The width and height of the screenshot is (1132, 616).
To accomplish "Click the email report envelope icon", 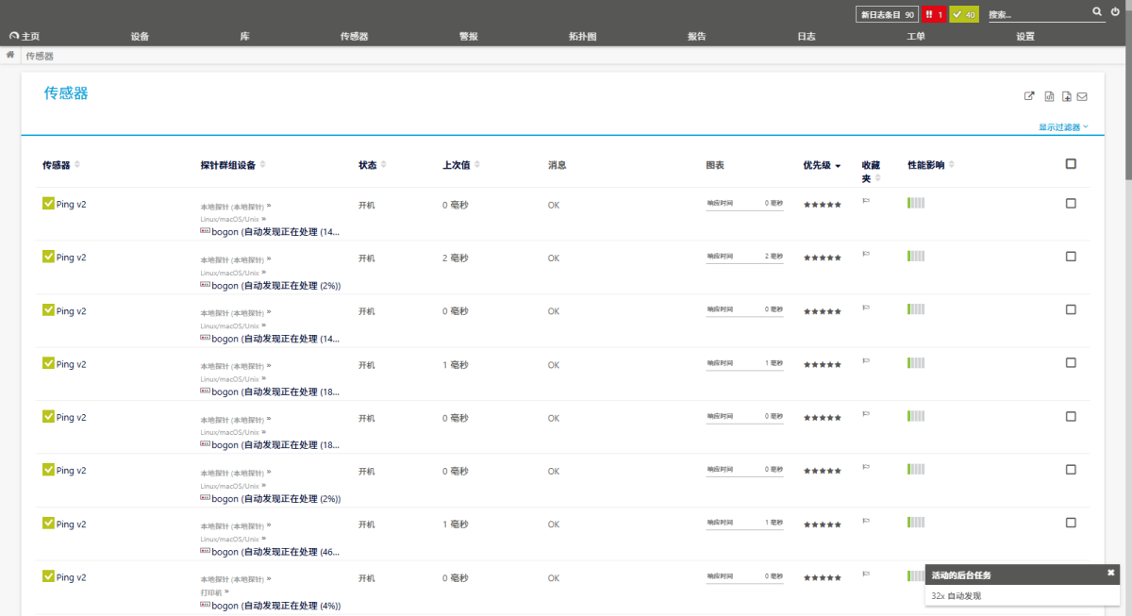I will (1081, 95).
